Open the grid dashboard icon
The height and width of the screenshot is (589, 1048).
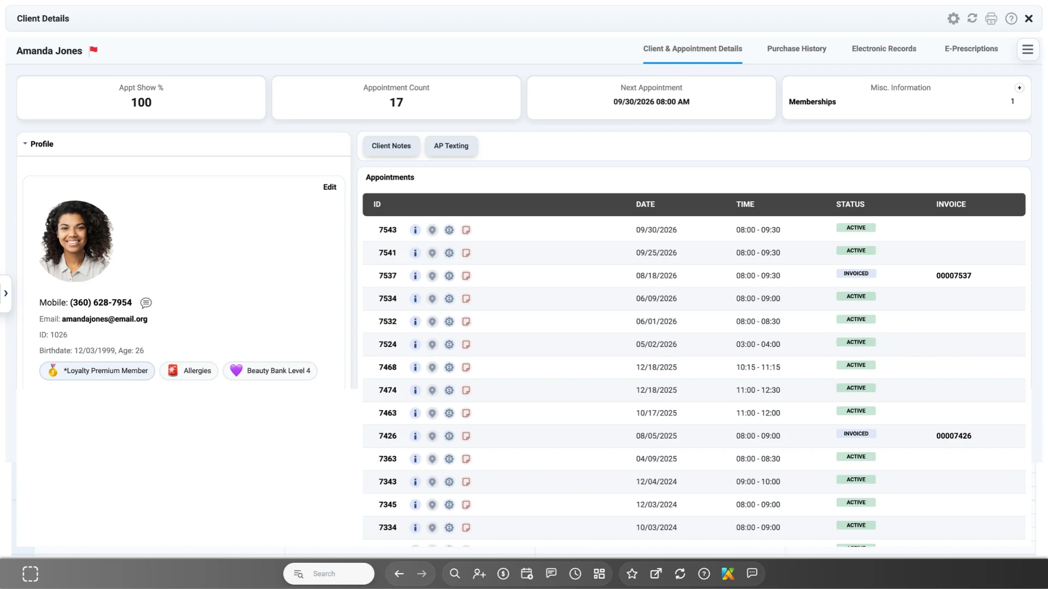[599, 574]
